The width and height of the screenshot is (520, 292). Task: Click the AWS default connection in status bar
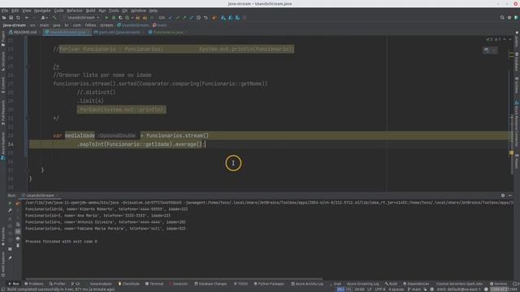tap(458, 290)
